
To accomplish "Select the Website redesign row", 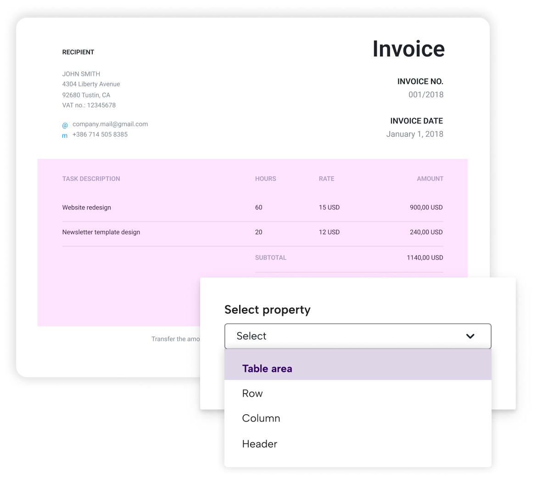I will [87, 207].
